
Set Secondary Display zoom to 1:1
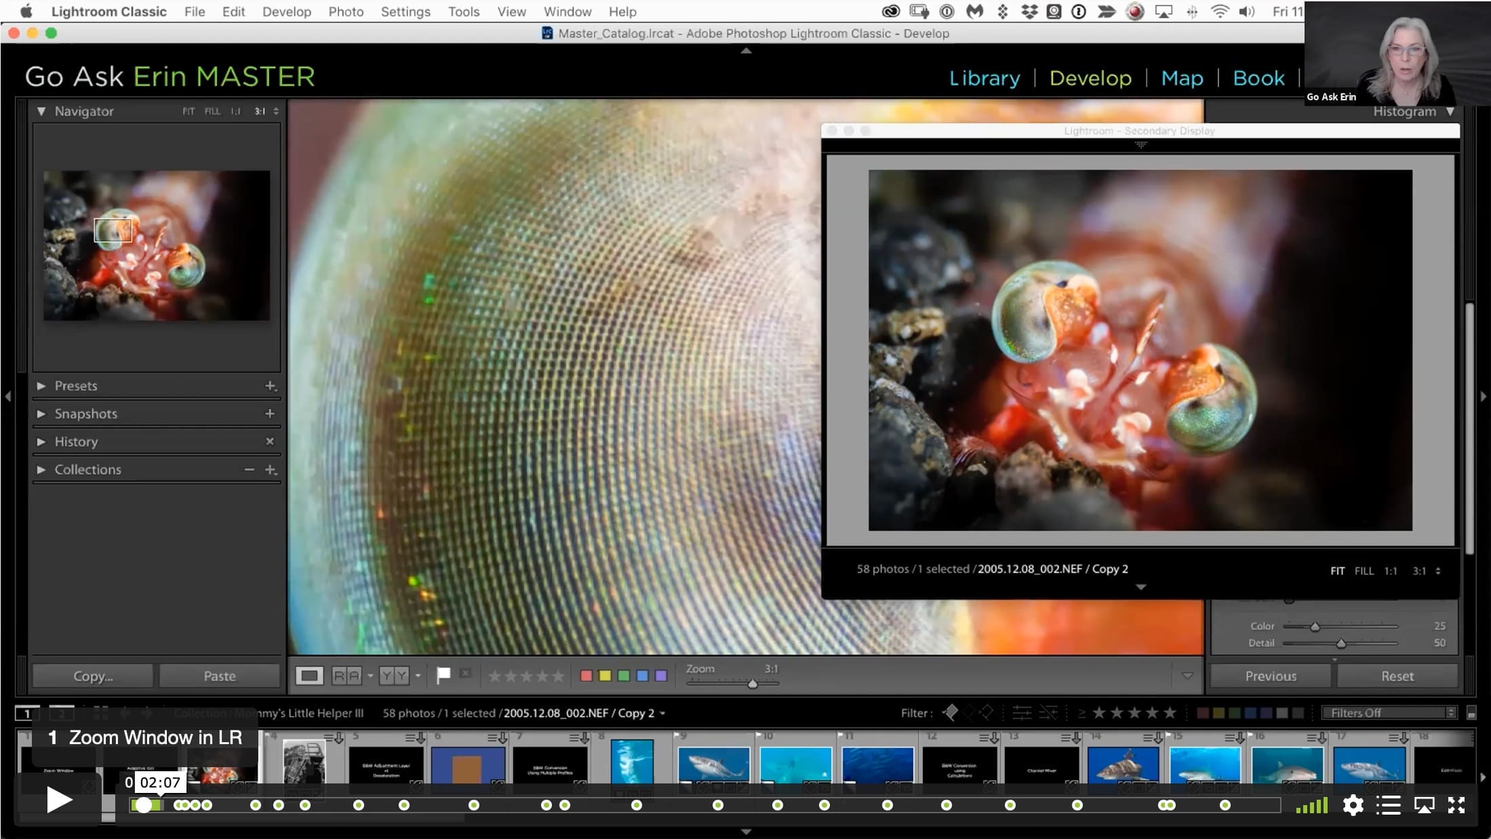pos(1391,571)
